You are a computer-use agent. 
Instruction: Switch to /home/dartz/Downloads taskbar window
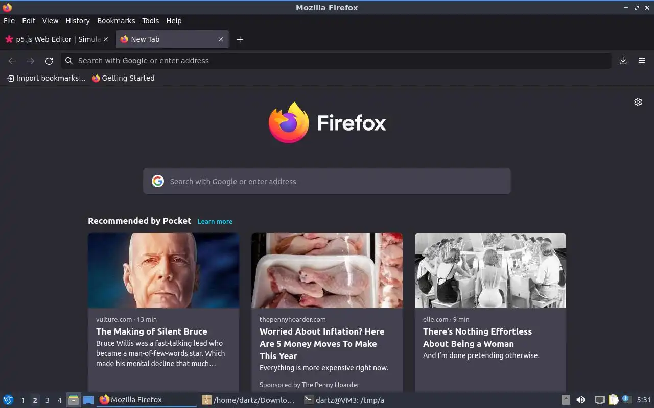(249, 400)
